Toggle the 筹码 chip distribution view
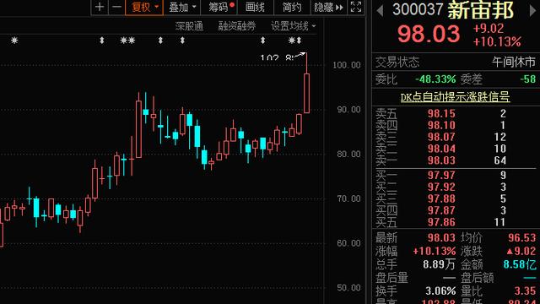Viewport: 540px width, 304px height. coord(221,7)
